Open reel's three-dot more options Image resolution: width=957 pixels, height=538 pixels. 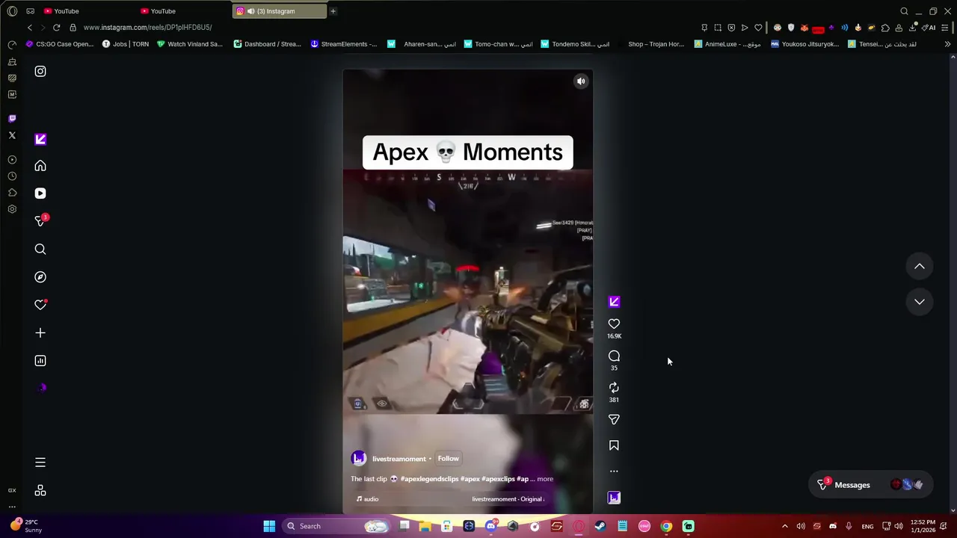(x=614, y=471)
